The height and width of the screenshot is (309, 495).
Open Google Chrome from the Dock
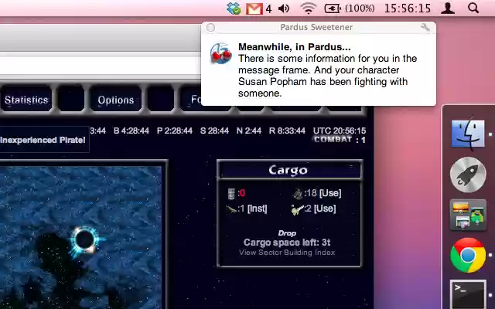pyautogui.click(x=468, y=255)
